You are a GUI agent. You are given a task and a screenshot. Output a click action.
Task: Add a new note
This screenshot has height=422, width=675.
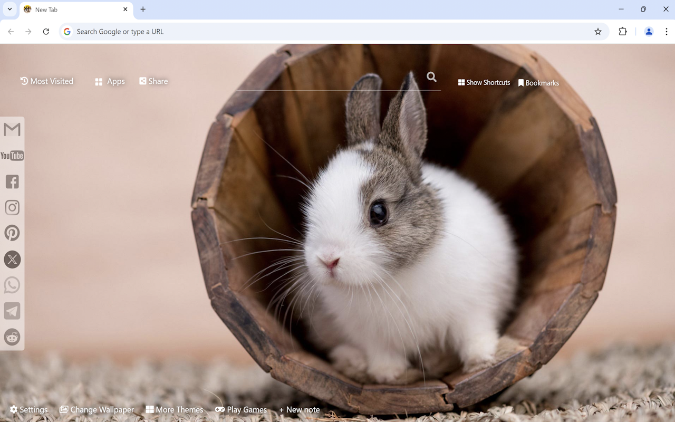pos(300,410)
